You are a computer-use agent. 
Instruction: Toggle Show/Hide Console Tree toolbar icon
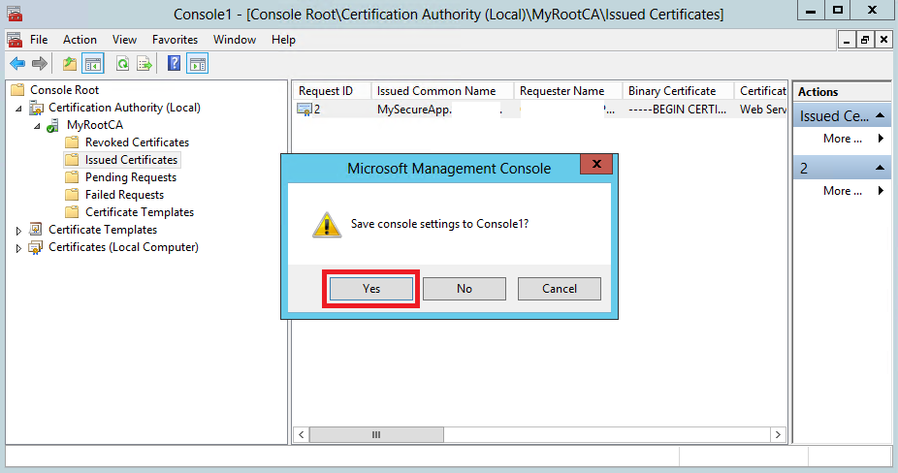93,64
